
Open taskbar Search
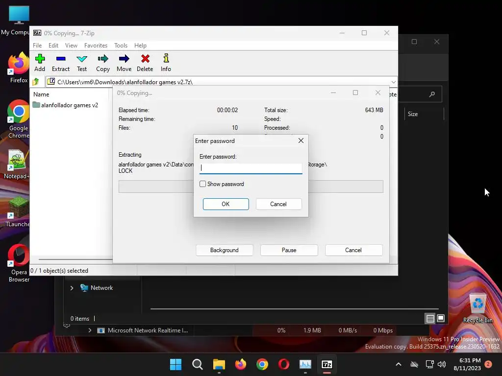click(x=197, y=364)
